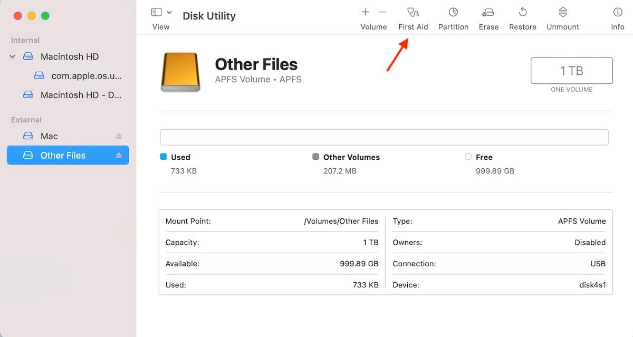Image resolution: width=633 pixels, height=337 pixels.
Task: Delete a volume with the minus icon
Action: [x=383, y=12]
